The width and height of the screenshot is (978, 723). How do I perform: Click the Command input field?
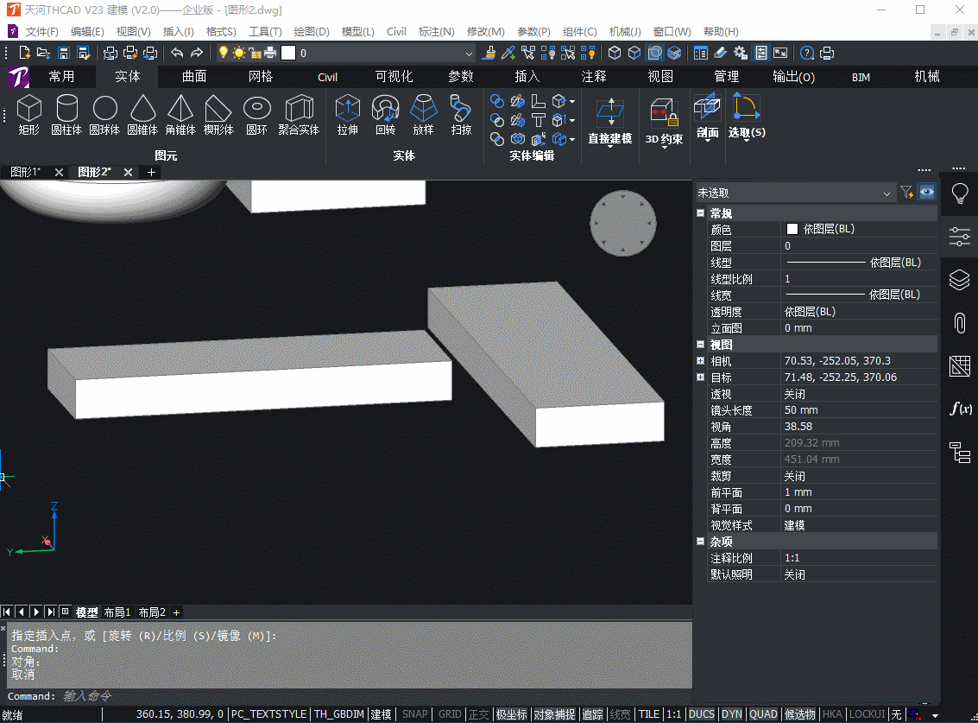(x=375, y=695)
